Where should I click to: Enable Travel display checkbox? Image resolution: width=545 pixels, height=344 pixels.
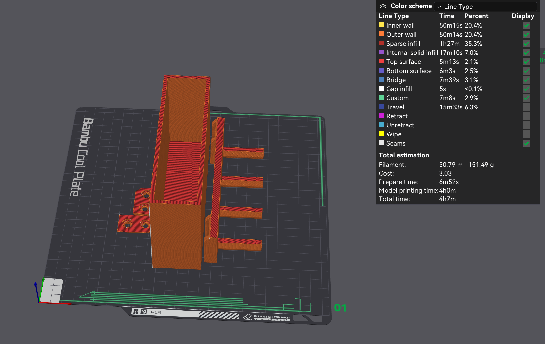(x=526, y=107)
